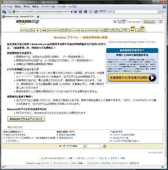Switch to the エレクトロニクス store tab
This screenshot has height=170, width=168.
(x=54, y=30)
